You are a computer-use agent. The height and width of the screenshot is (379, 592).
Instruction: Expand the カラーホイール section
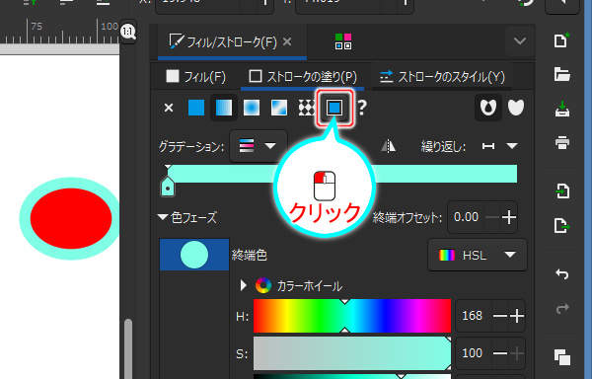coord(244,285)
